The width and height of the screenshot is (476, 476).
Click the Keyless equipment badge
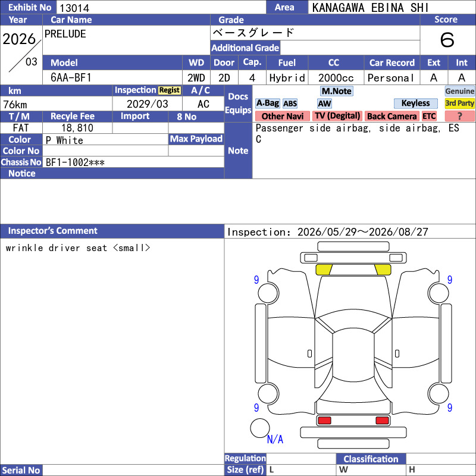click(x=415, y=103)
